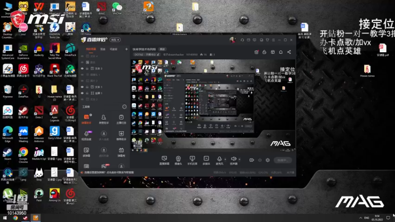Hide the 文本 3 layer via eye icon
Viewport: 395px width, 222px height.
[x=82, y=69]
